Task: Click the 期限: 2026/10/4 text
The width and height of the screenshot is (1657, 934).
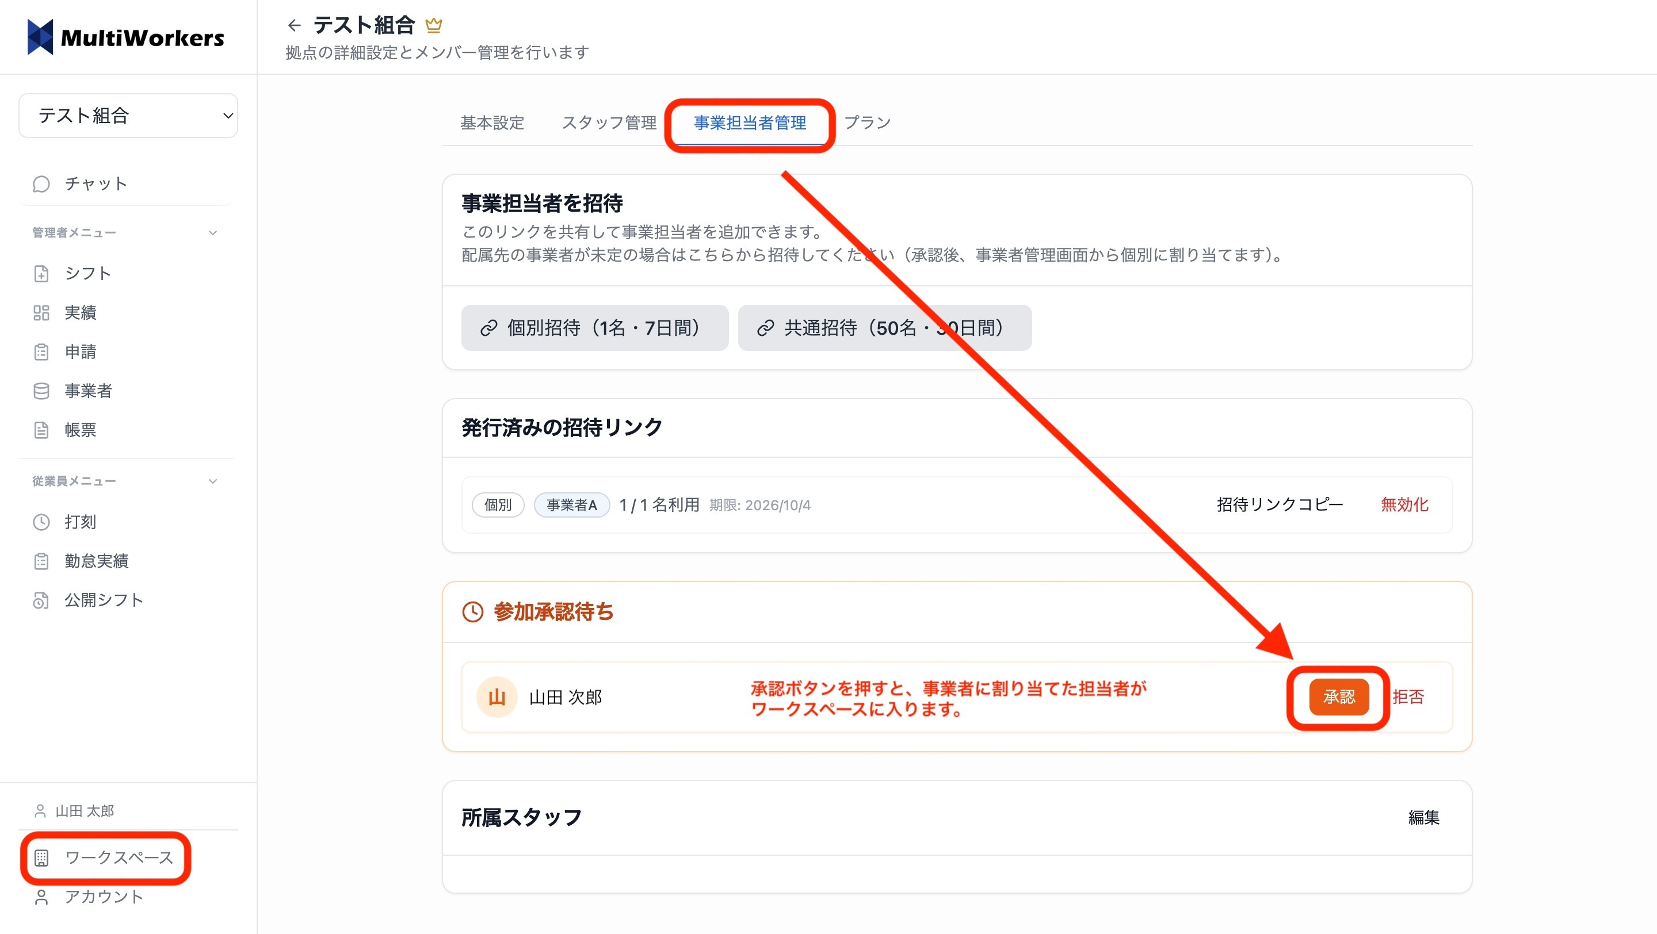Action: [x=759, y=506]
